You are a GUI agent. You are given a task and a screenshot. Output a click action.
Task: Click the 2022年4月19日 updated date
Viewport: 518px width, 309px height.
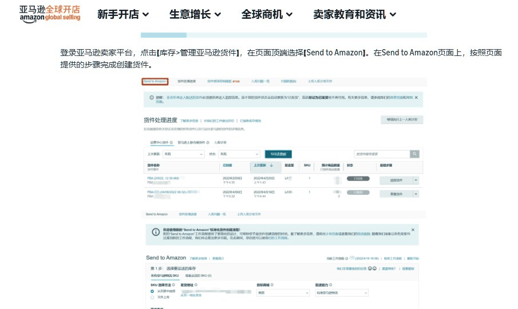click(x=264, y=192)
